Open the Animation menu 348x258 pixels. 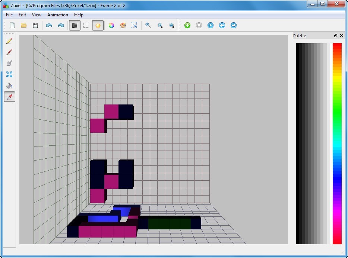pos(57,15)
